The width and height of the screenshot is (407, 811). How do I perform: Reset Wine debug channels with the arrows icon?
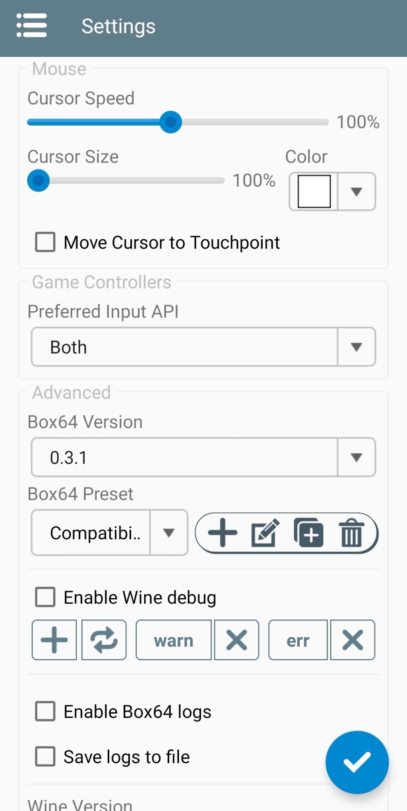point(104,640)
